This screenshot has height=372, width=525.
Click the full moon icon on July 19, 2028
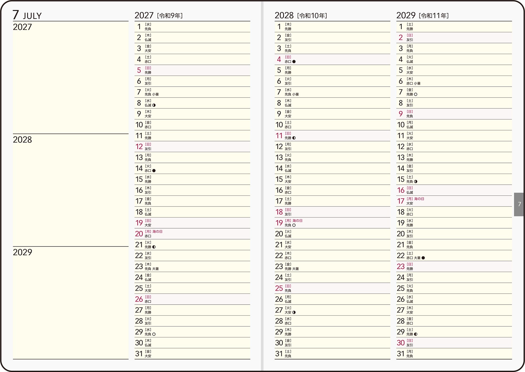[294, 225]
